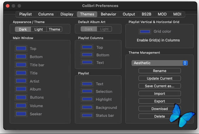Switch to the Behavior tab

pos(108,14)
